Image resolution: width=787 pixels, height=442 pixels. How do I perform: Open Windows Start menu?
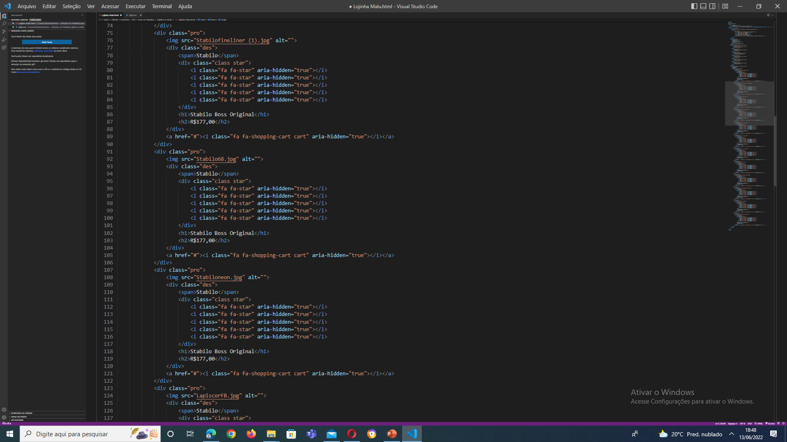click(10, 434)
